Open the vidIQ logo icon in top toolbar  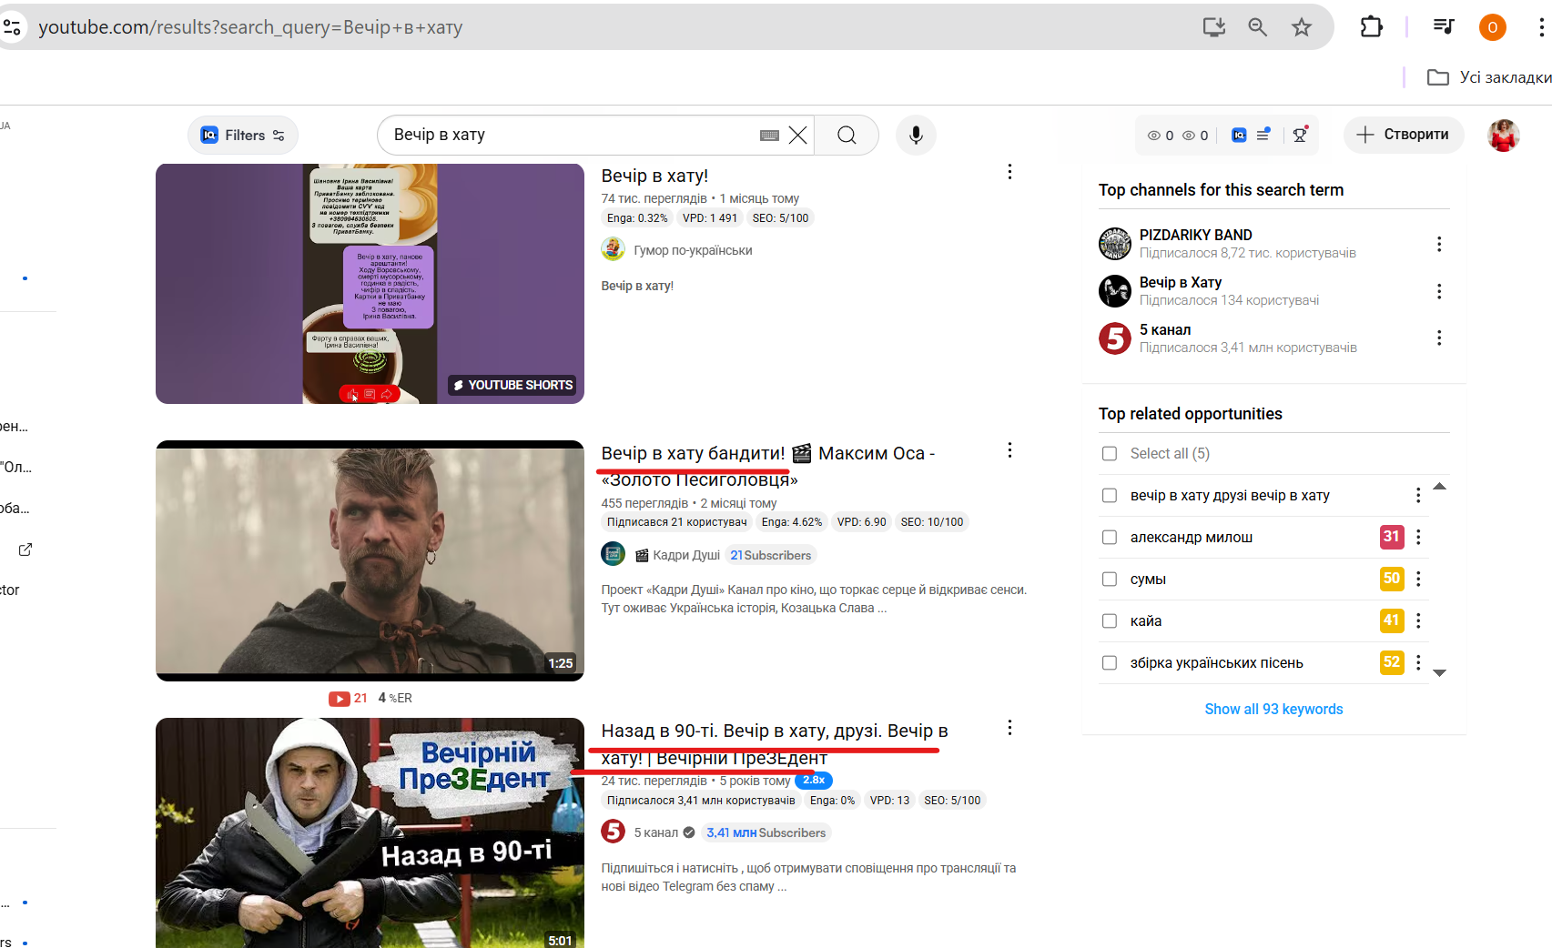(1239, 136)
